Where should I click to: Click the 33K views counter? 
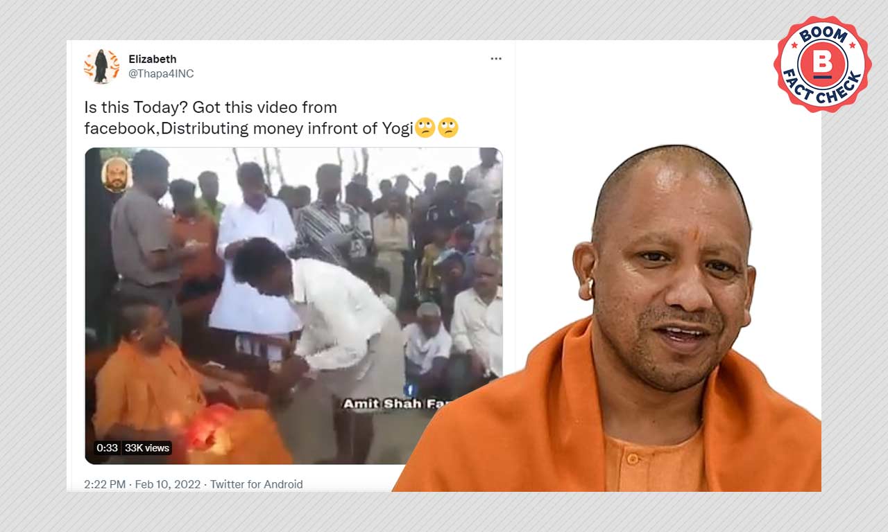click(x=147, y=448)
